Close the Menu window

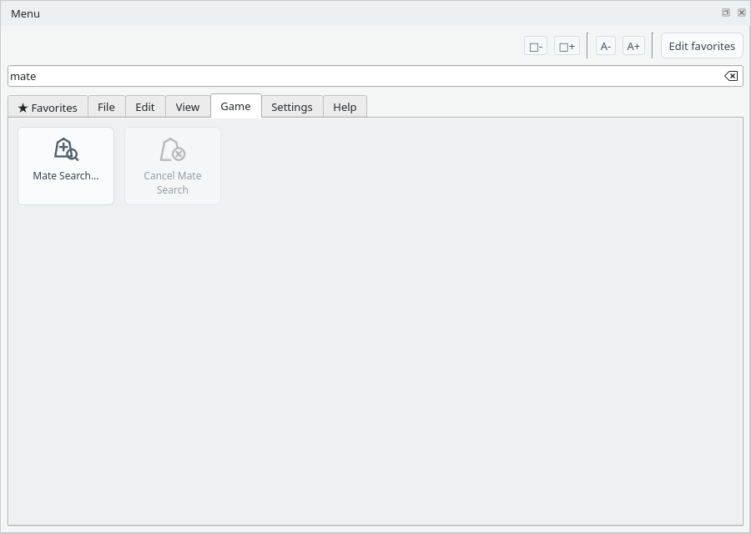(x=742, y=13)
